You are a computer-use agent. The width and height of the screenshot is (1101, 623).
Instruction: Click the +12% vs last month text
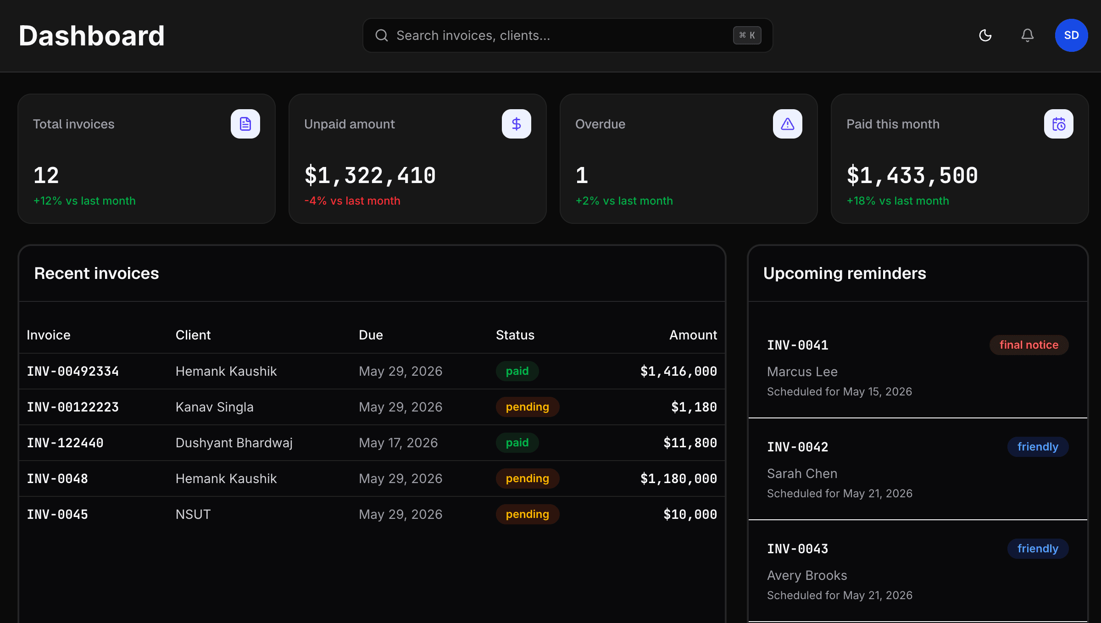(84, 201)
